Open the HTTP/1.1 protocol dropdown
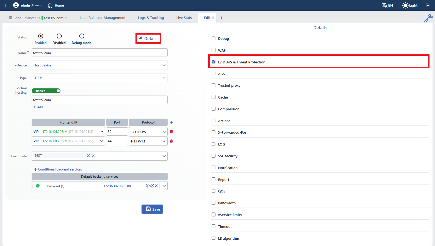This screenshot has height=246, width=435. (148, 141)
